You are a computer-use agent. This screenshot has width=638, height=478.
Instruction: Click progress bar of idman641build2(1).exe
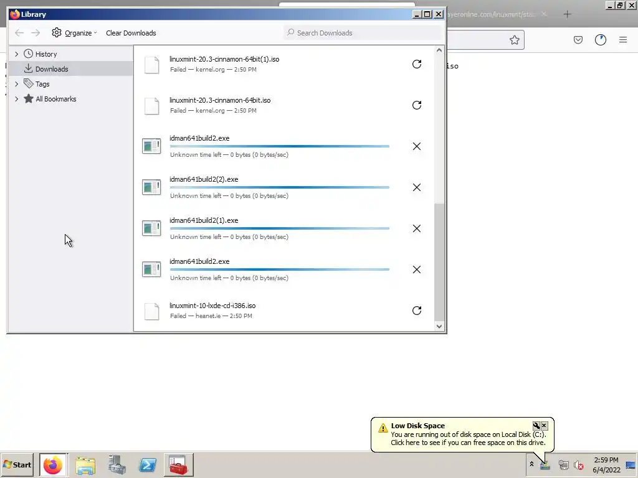[x=280, y=228]
